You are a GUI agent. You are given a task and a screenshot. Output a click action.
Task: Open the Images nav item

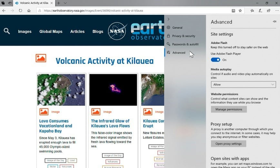[x=25, y=32]
